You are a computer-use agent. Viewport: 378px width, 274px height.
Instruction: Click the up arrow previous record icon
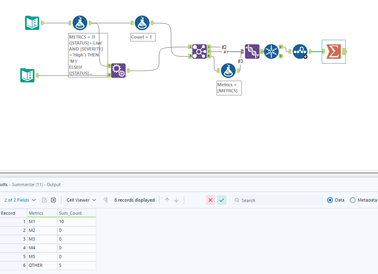point(167,200)
